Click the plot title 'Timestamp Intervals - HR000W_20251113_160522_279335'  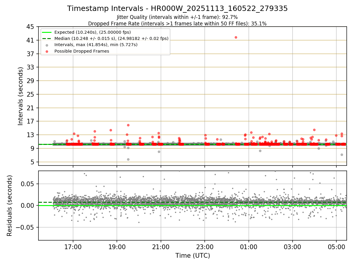[x=177, y=9]
